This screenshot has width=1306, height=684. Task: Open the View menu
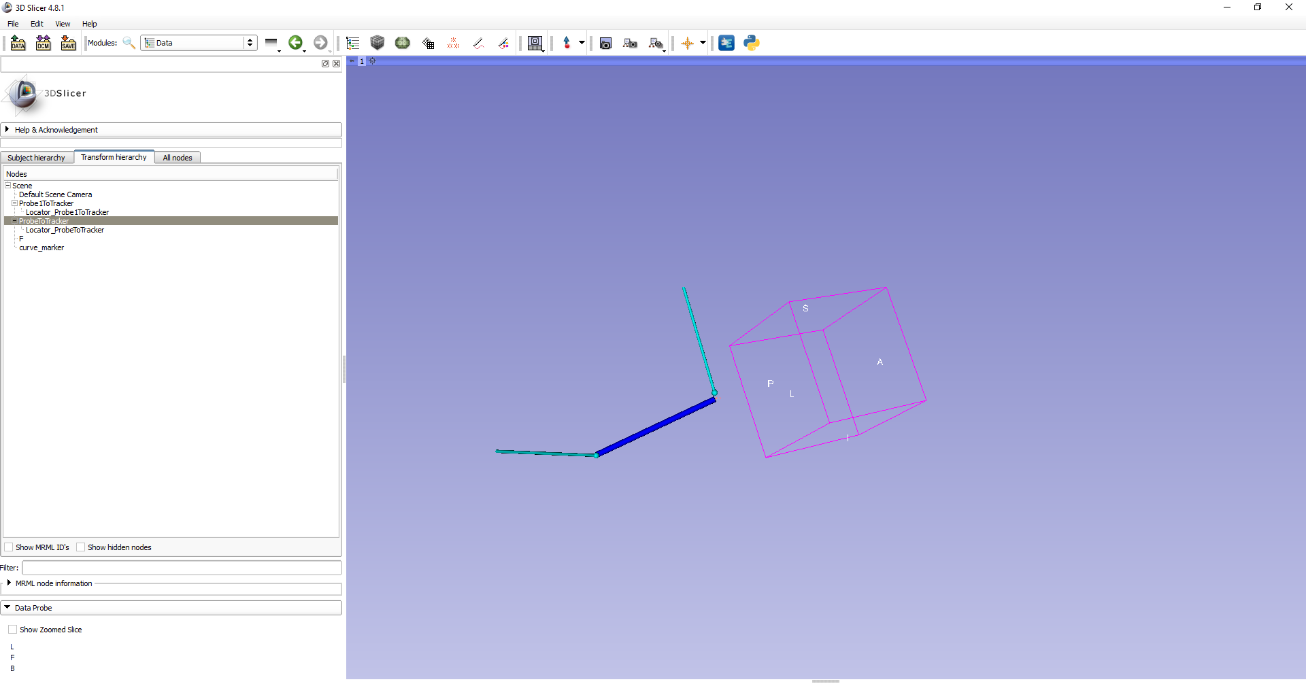pyautogui.click(x=62, y=24)
